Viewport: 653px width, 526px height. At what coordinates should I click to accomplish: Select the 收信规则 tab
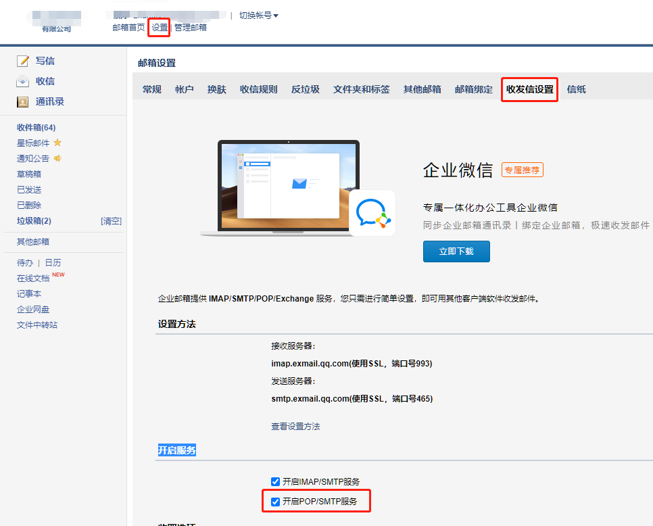point(258,89)
